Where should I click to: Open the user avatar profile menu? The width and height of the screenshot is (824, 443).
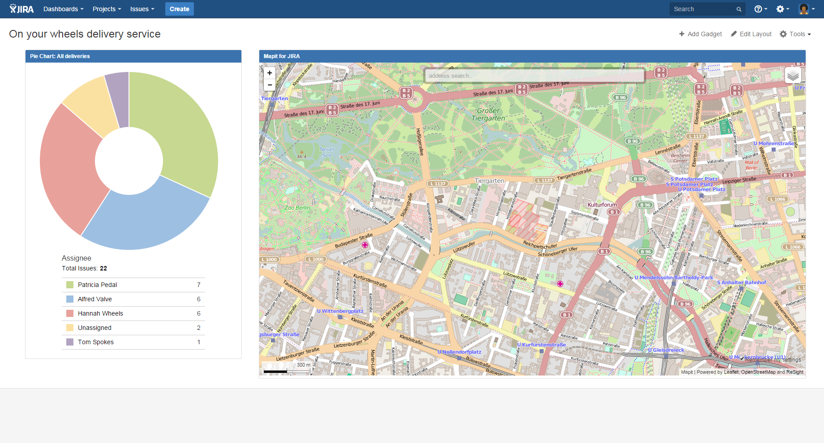coord(806,9)
